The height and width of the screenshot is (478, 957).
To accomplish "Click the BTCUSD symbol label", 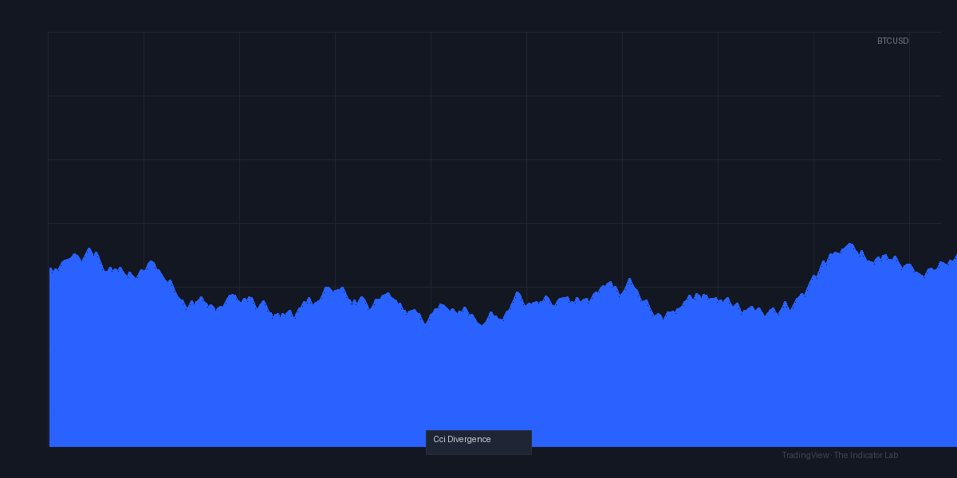I will pyautogui.click(x=892, y=41).
